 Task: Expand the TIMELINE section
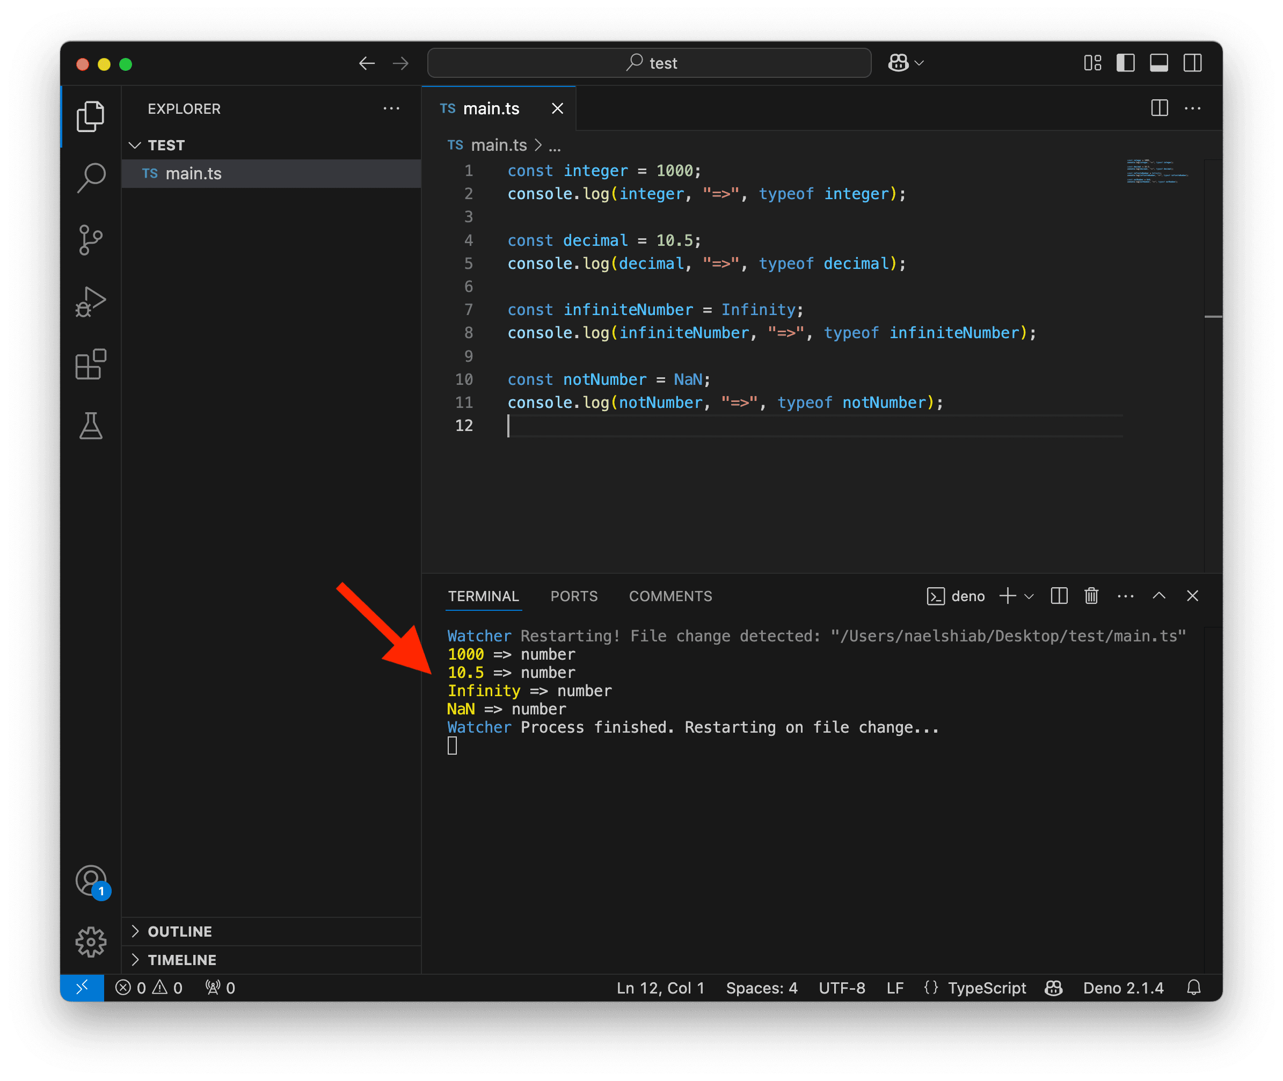coord(181,960)
